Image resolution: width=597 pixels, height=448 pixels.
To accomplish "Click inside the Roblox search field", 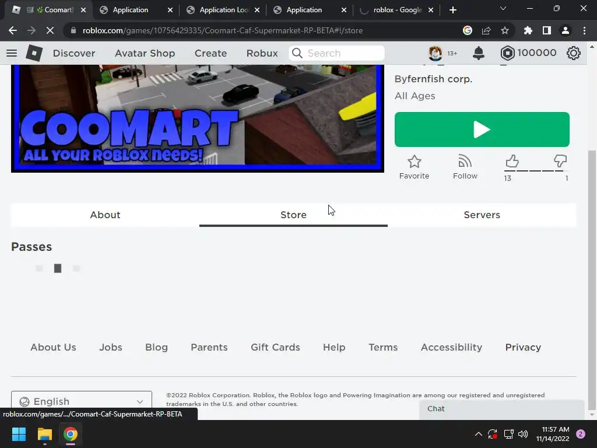I will [x=336, y=53].
